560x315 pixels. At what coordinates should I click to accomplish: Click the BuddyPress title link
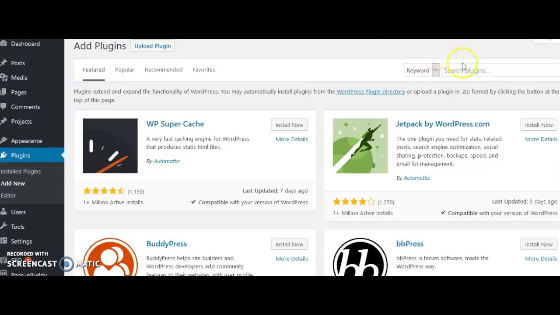tap(167, 244)
